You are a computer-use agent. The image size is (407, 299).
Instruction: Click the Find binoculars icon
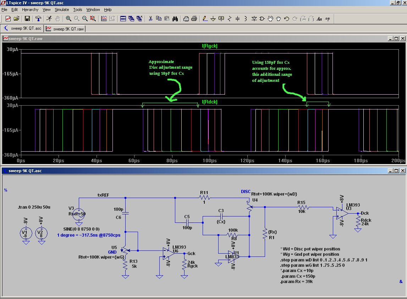pos(175,19)
